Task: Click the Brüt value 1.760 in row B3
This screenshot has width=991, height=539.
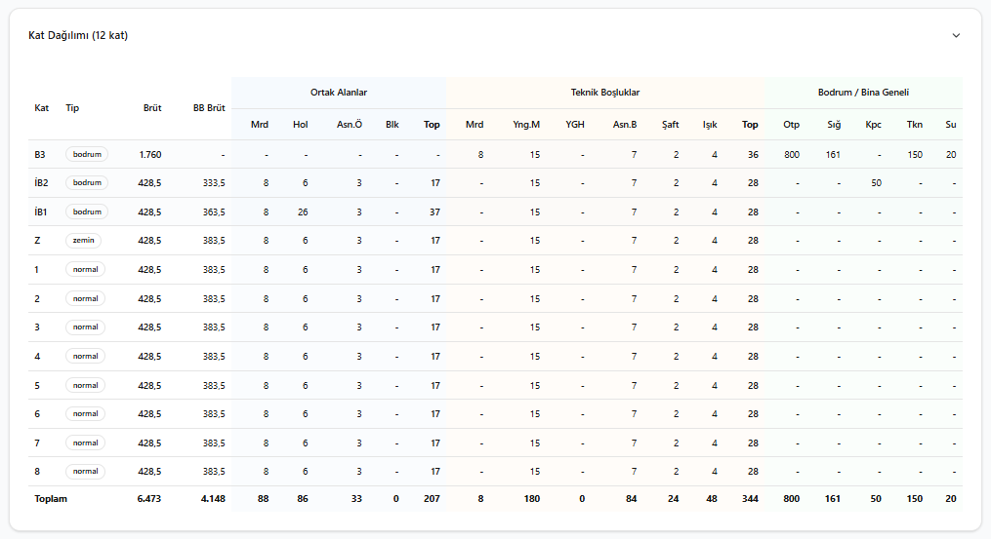Action: 150,155
